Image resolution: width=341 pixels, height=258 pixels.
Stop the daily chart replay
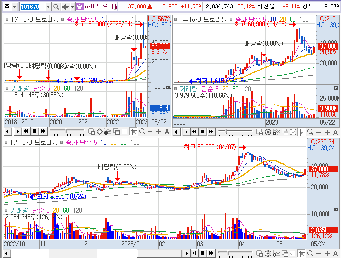203,253
